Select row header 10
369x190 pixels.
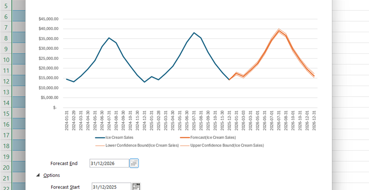[x=6, y=60]
